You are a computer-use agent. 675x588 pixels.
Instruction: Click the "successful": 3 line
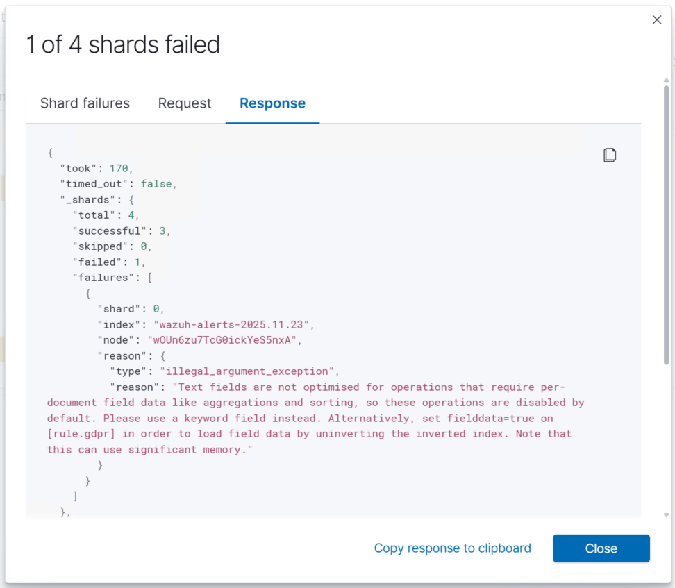click(121, 230)
